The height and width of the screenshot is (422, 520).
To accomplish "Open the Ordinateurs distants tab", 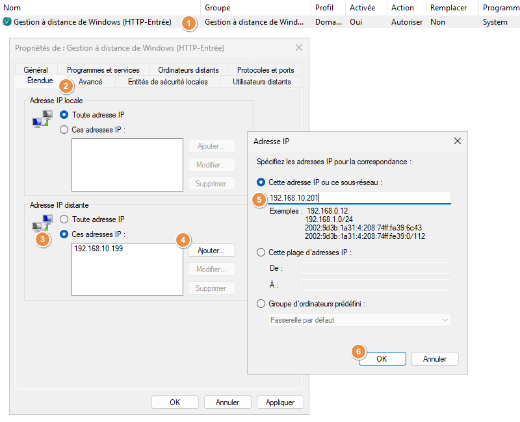I will pyautogui.click(x=188, y=70).
